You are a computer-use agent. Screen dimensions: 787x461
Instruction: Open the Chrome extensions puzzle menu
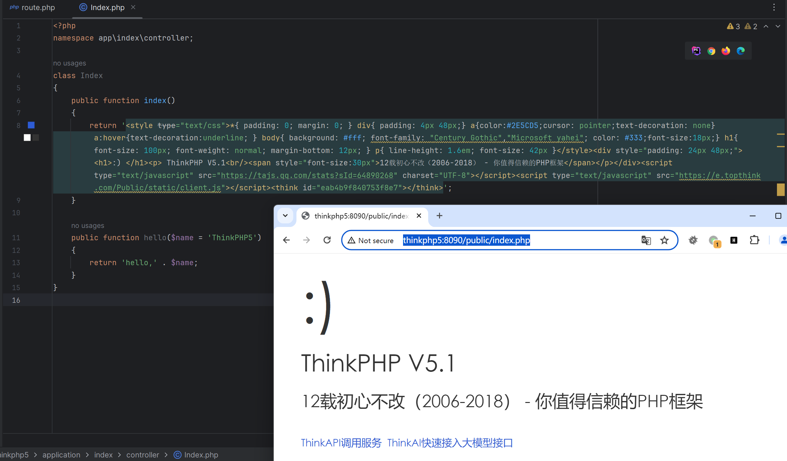755,240
